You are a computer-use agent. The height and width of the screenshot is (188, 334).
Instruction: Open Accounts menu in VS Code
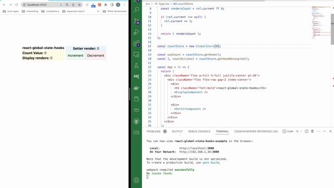(x=137, y=180)
